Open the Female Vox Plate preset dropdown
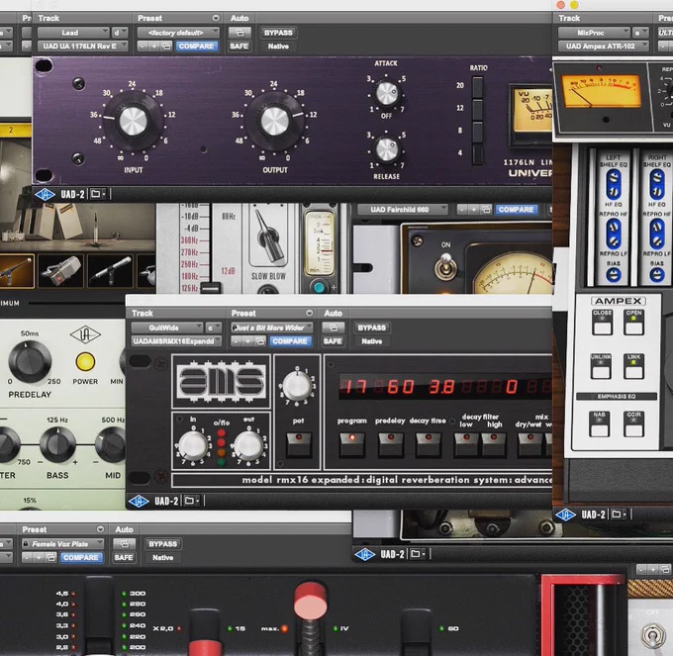Screen dimensions: 673x656 tap(62, 544)
